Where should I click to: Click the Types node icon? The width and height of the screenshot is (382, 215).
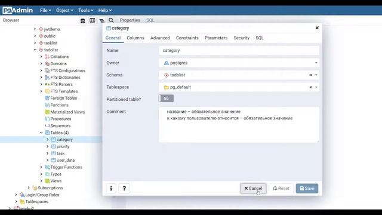coord(47,174)
